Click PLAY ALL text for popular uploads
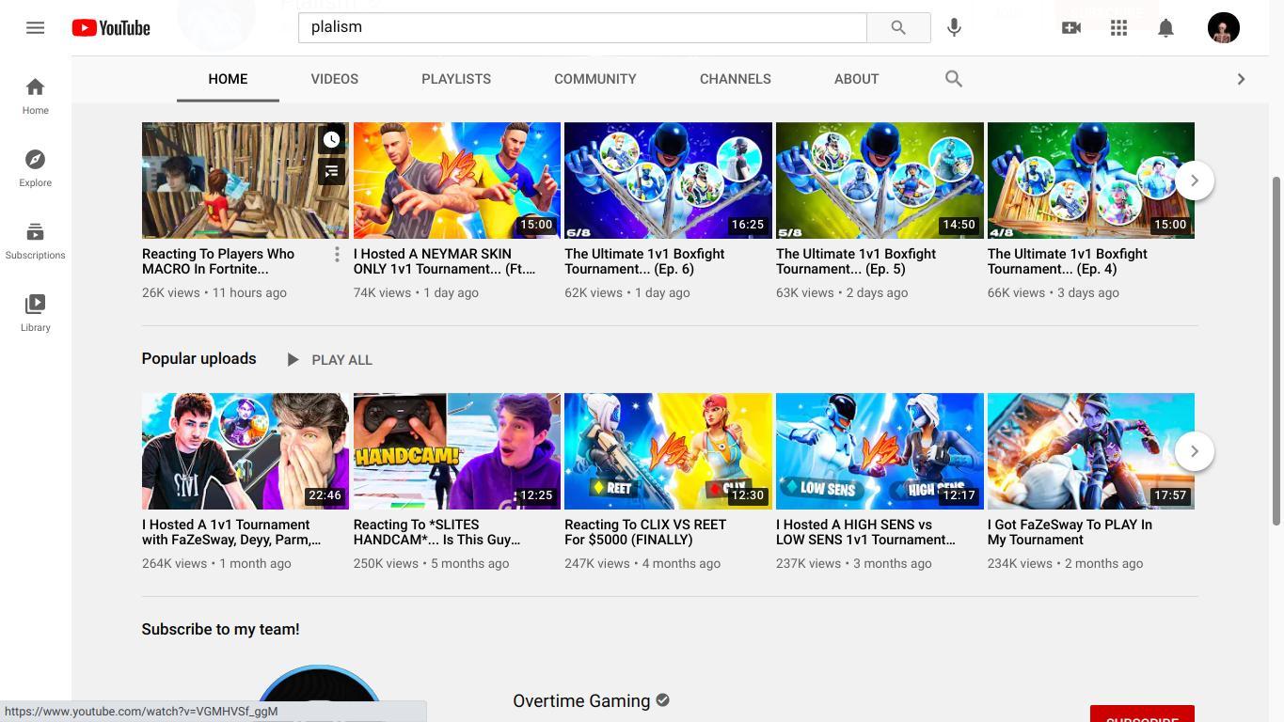The image size is (1284, 722). (341, 360)
